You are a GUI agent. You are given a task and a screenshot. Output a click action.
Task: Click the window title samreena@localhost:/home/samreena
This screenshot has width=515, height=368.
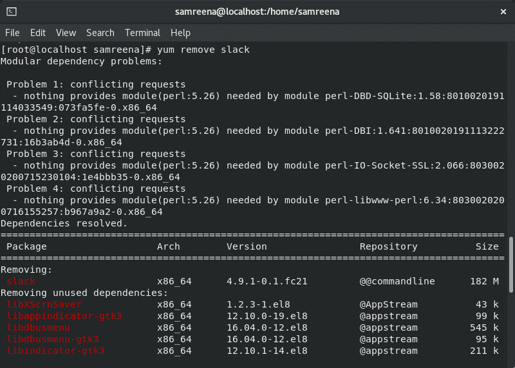(257, 12)
